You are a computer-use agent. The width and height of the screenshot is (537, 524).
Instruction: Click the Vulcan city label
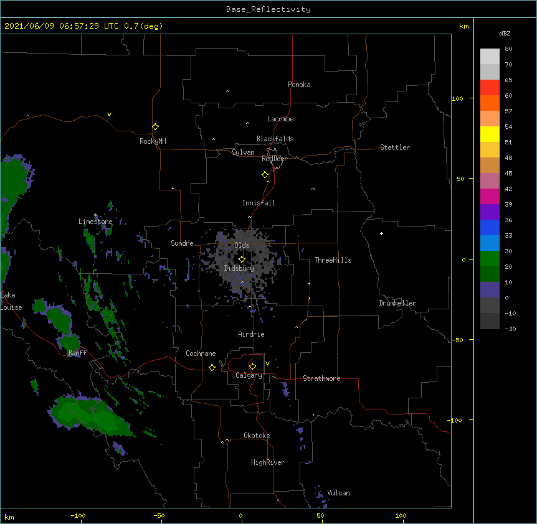pos(338,493)
